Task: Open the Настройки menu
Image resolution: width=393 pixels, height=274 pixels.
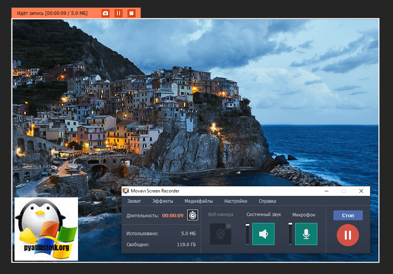Action: click(x=235, y=201)
